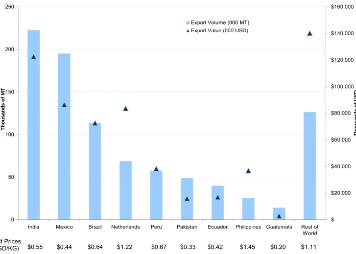
Task: Select Brazil's export value triangle marker
Action: coord(95,123)
